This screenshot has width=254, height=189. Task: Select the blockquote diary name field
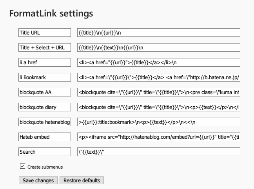(x=45, y=107)
